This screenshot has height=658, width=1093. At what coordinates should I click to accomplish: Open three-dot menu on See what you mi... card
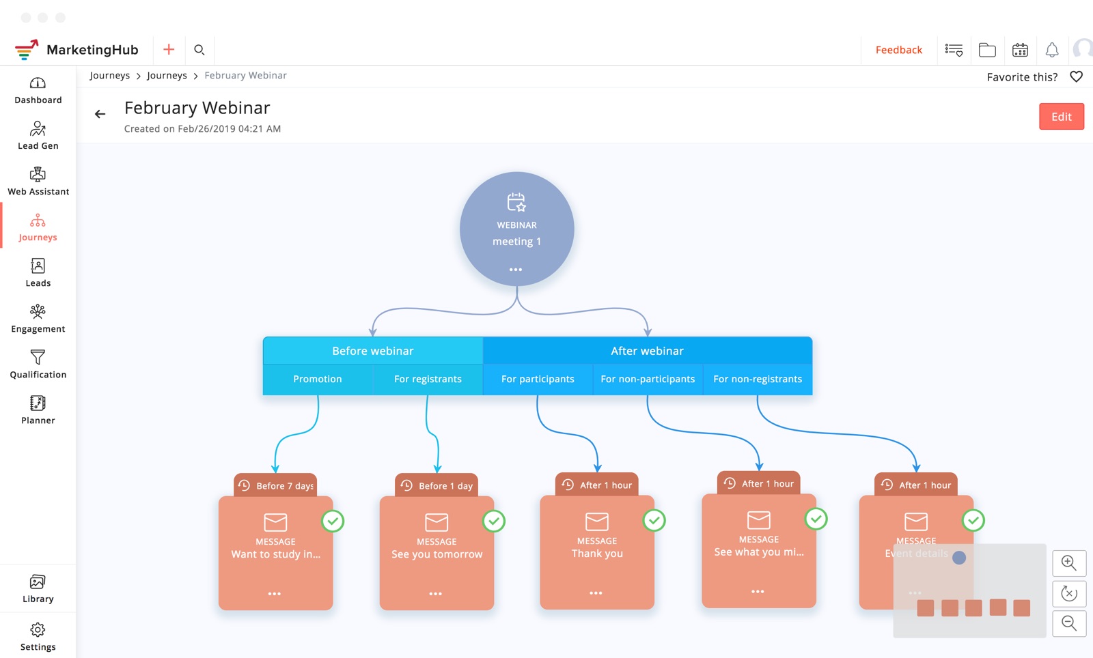758,592
